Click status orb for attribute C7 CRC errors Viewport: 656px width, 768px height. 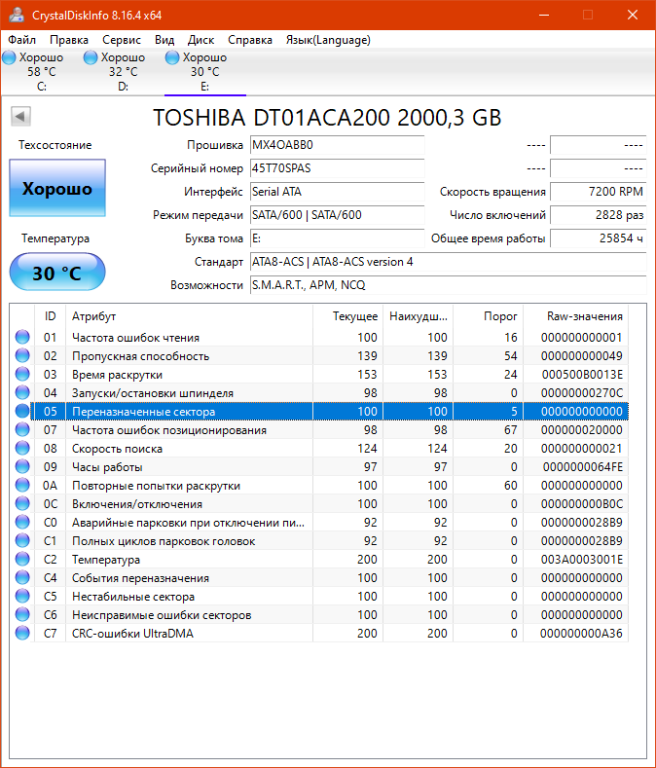click(x=22, y=633)
